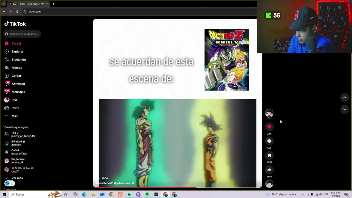
Task: Click the TikTok search field
Action: coord(22,34)
